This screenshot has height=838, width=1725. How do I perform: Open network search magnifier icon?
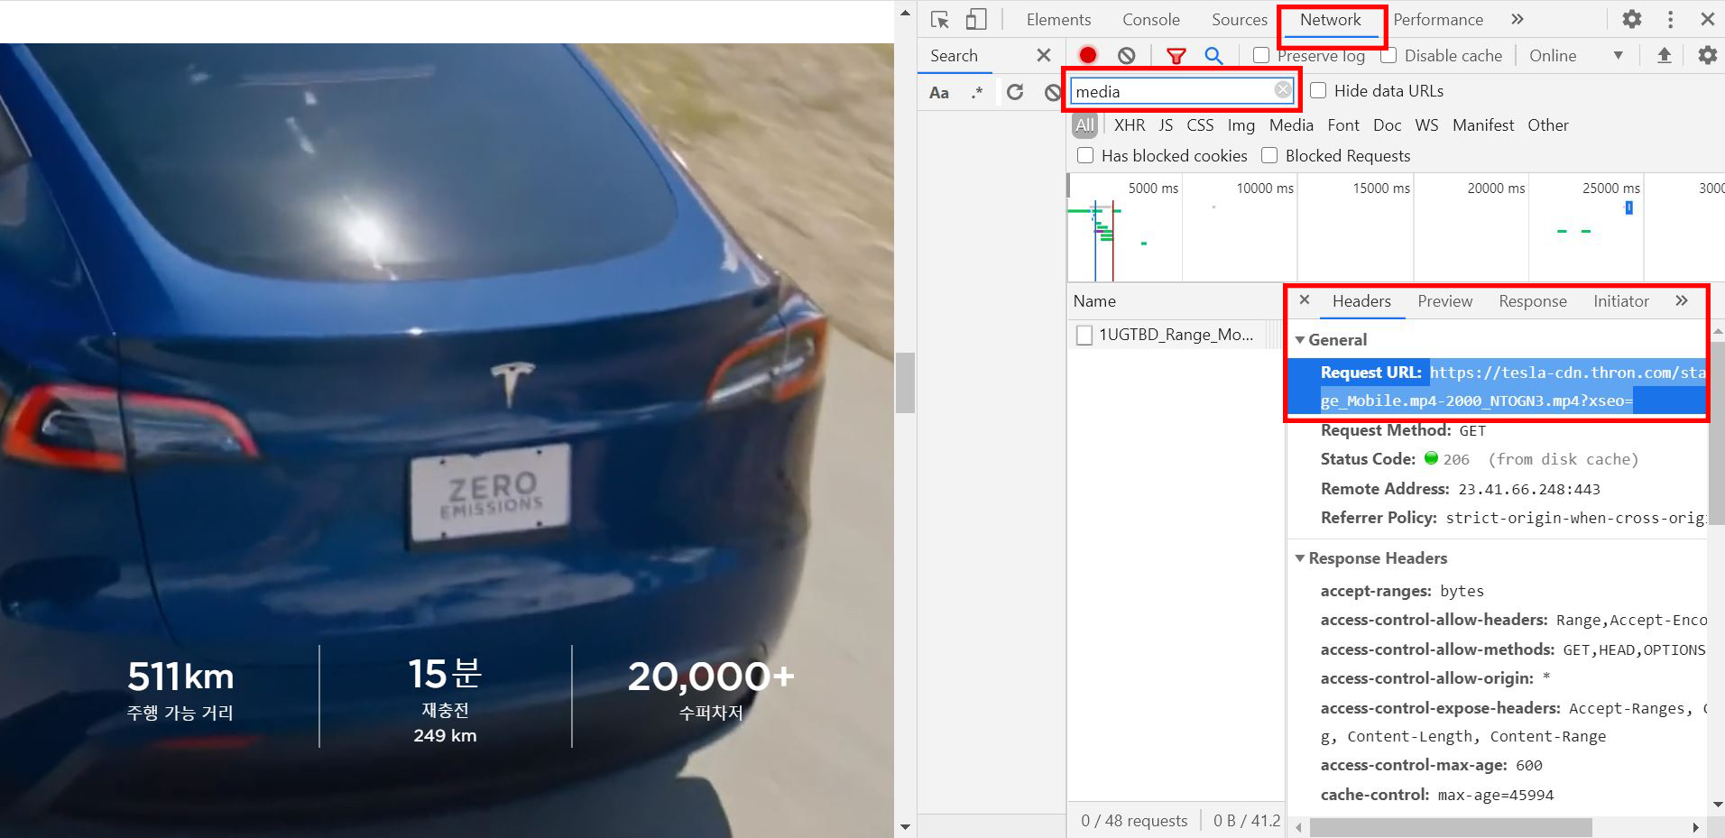coord(1214,56)
